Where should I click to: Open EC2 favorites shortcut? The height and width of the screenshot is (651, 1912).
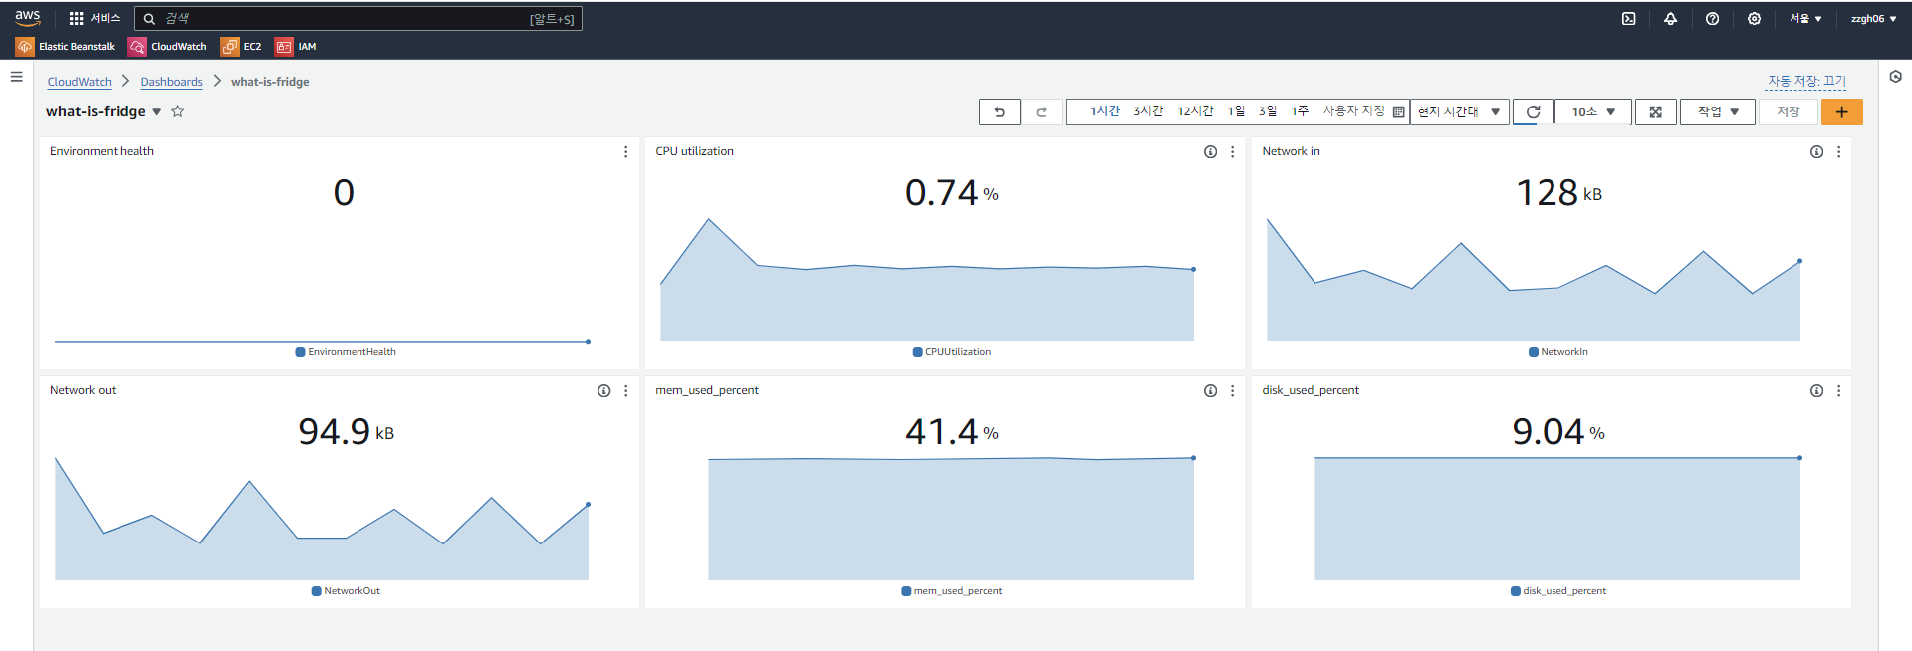pyautogui.click(x=241, y=46)
